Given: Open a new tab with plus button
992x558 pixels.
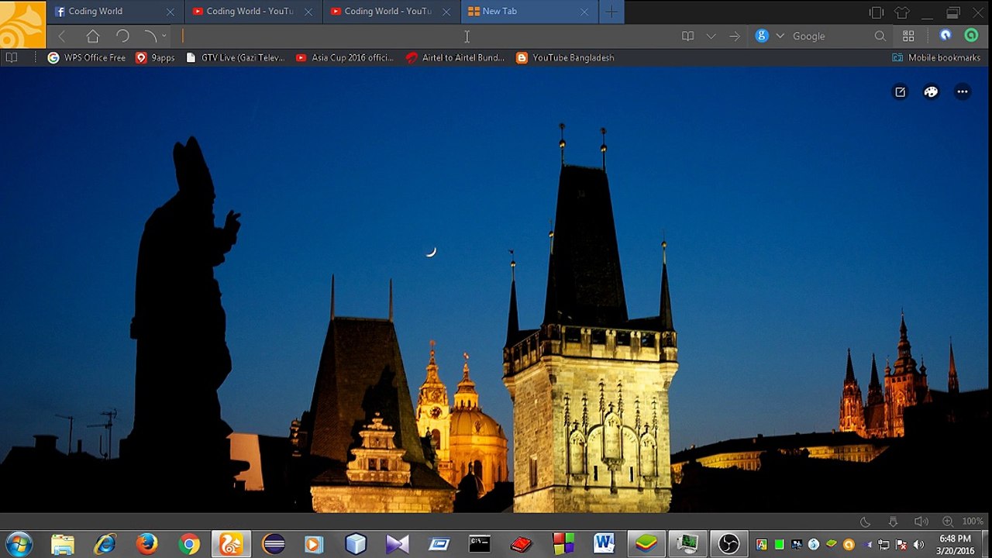Looking at the screenshot, I should point(611,12).
